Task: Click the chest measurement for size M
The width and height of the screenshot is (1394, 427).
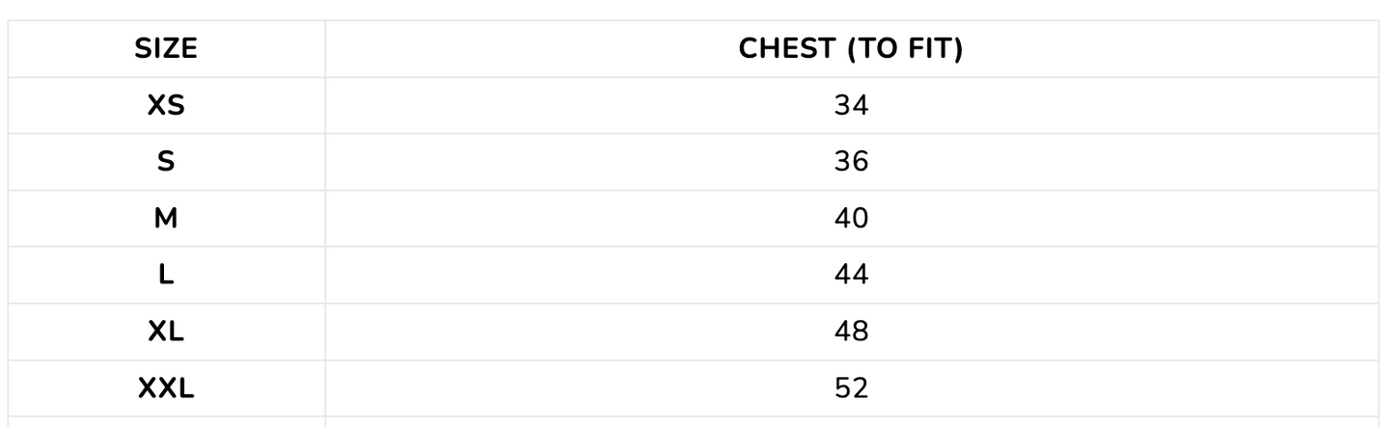Action: click(x=851, y=219)
